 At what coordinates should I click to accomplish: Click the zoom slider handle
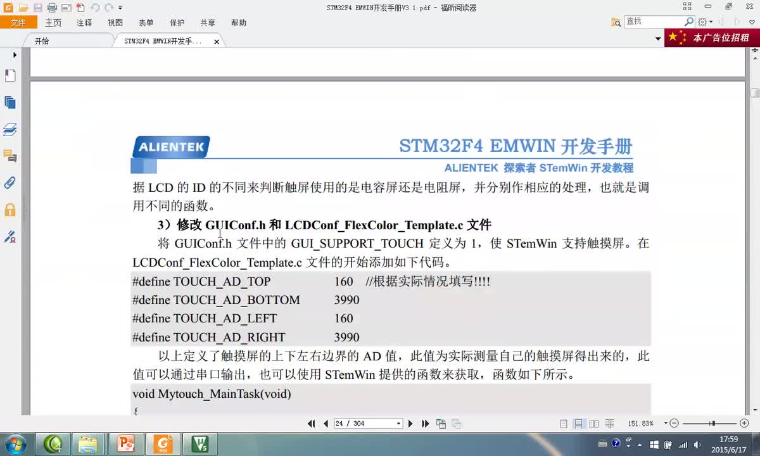(713, 424)
